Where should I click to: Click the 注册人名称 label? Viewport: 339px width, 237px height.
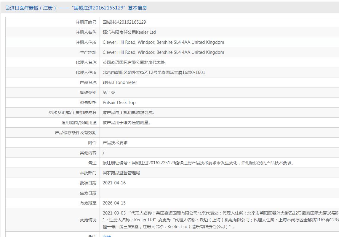pos(86,32)
